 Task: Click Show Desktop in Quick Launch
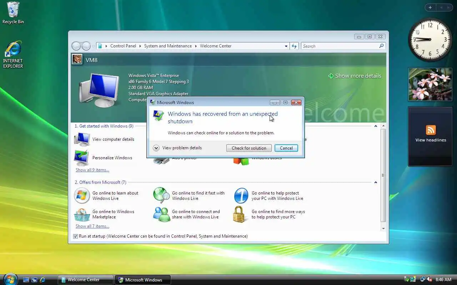[26, 280]
